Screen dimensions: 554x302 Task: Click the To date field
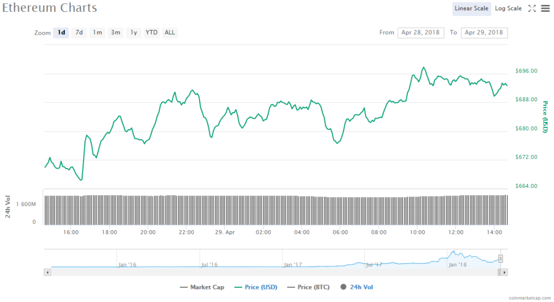[484, 32]
